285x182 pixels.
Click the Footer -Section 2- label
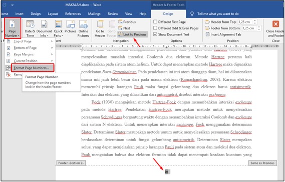[x=71, y=163]
